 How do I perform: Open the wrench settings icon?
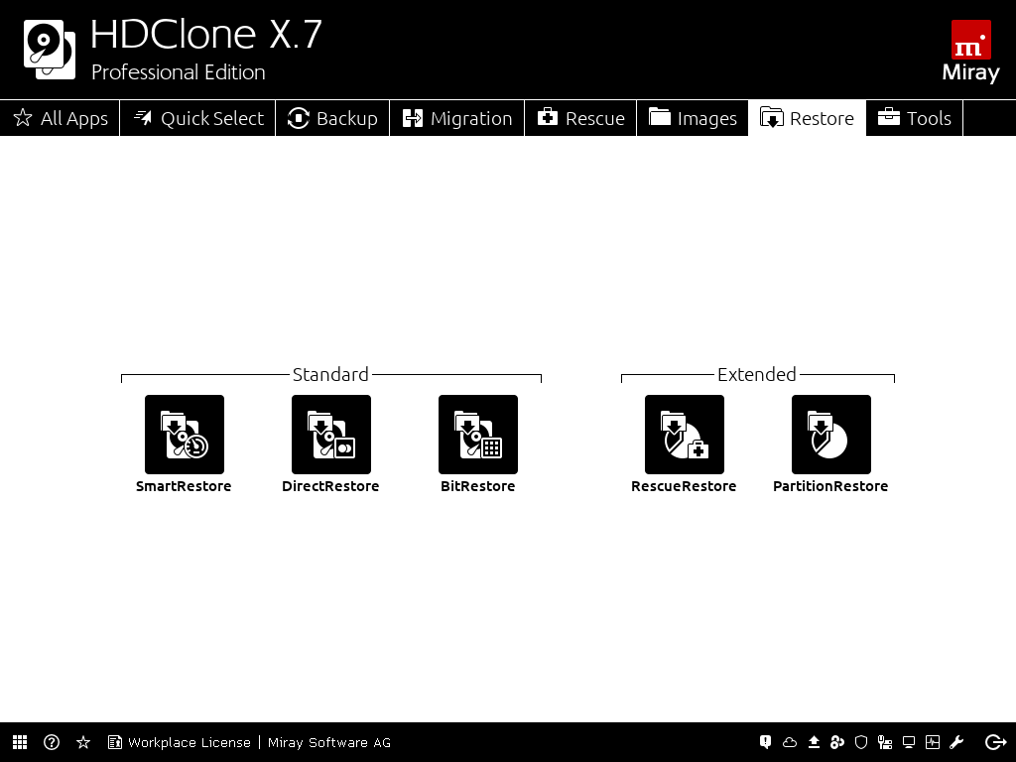pos(956,742)
